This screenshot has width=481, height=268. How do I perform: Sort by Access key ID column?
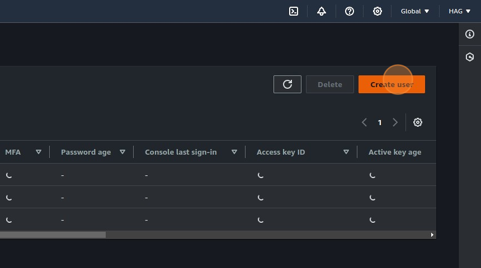point(346,152)
